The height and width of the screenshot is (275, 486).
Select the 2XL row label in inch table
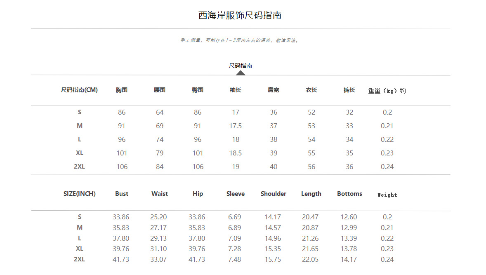79,259
